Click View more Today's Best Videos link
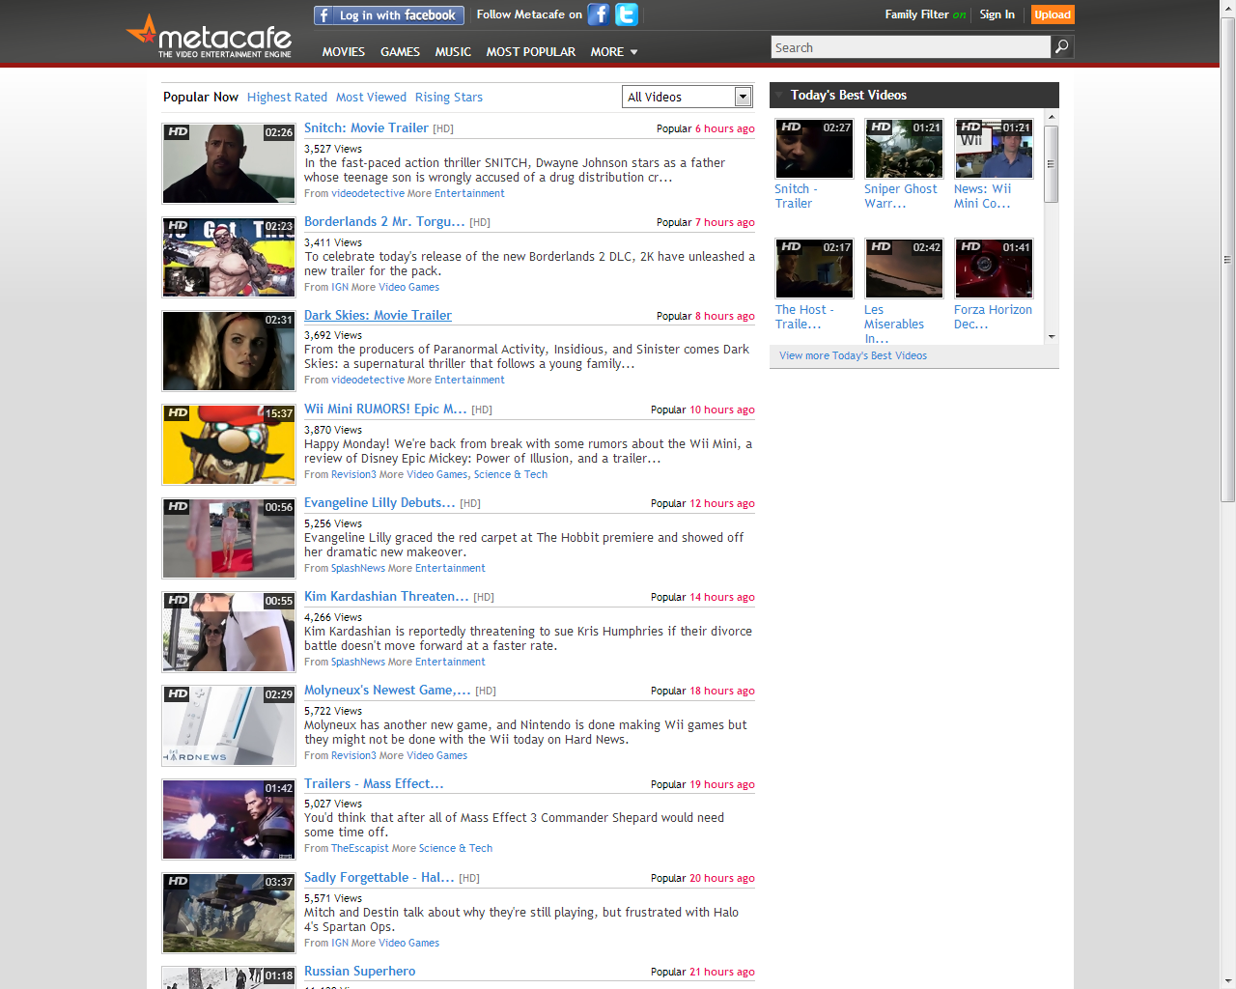Viewport: 1236px width, 989px height. 853,355
